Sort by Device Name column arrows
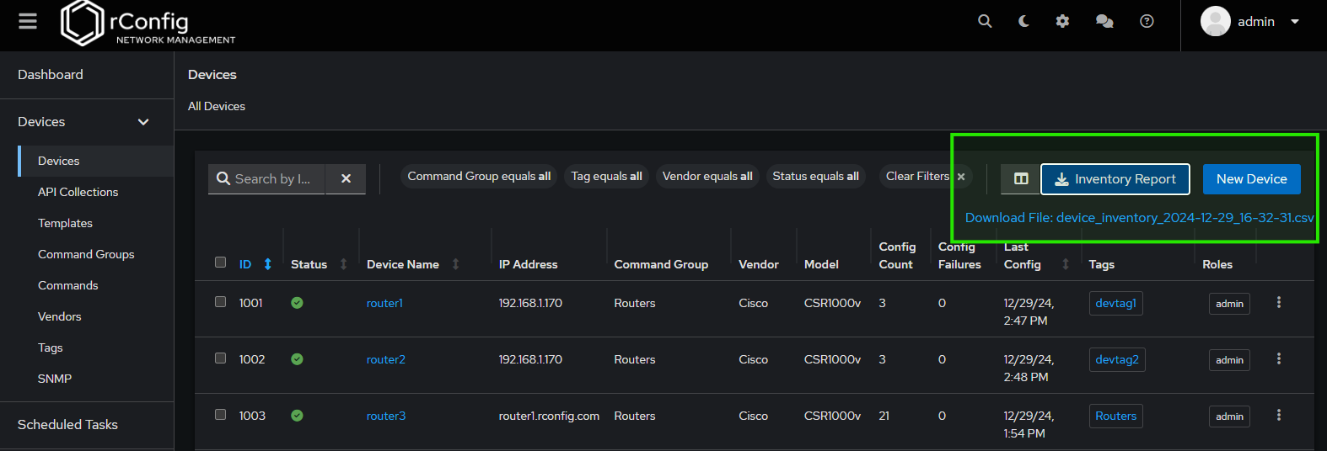1327x451 pixels. [x=455, y=264]
